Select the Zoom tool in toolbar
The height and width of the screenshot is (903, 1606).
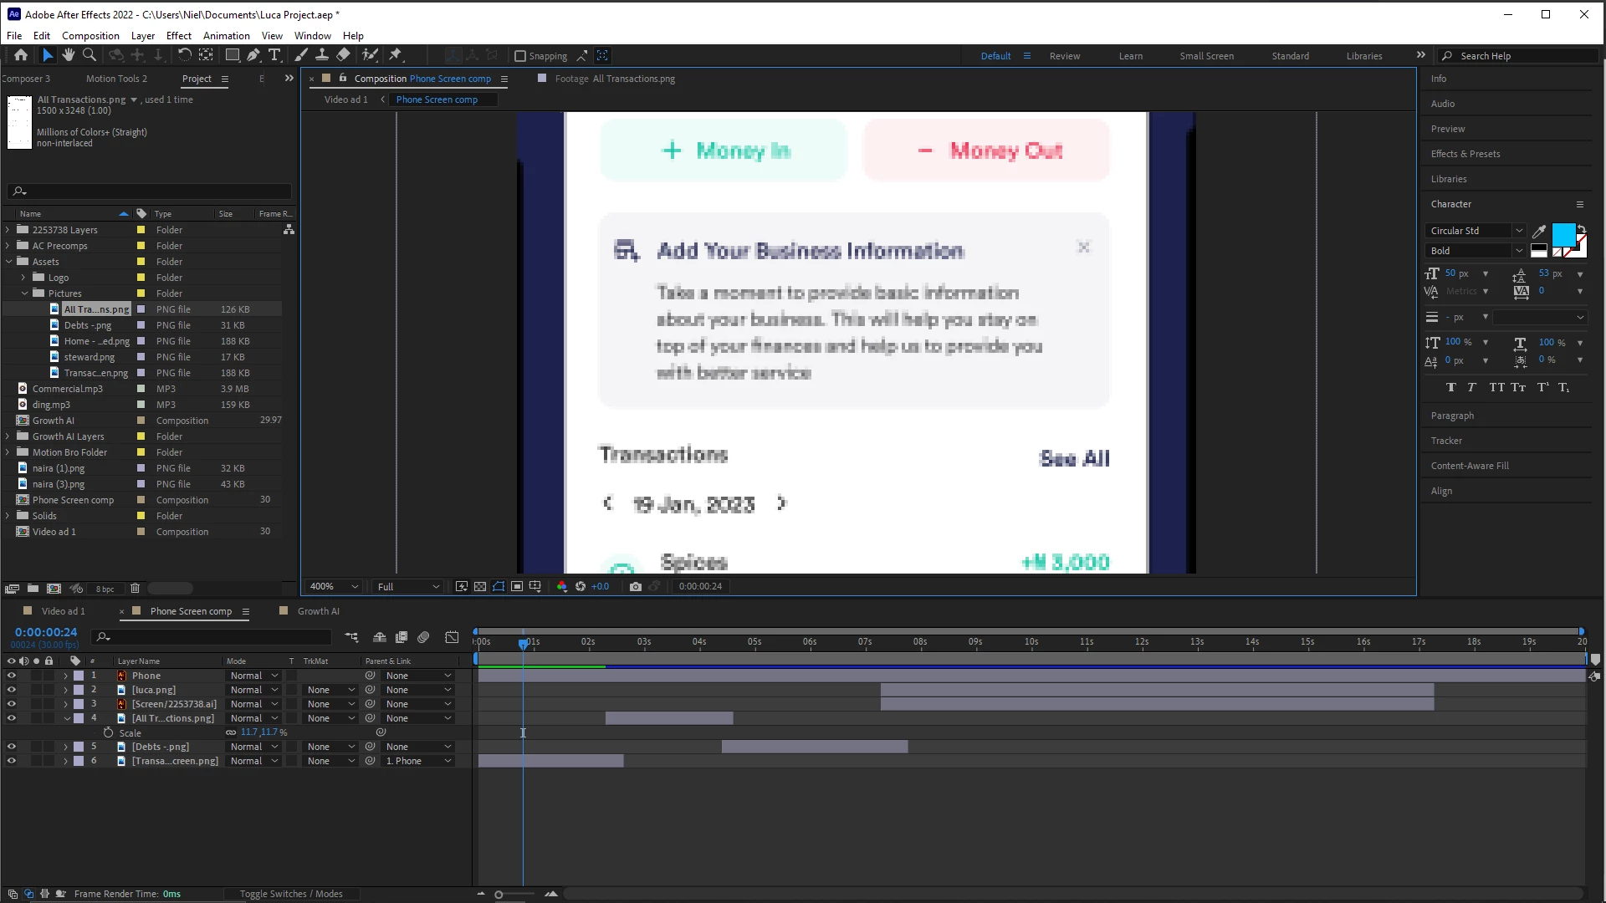click(89, 55)
